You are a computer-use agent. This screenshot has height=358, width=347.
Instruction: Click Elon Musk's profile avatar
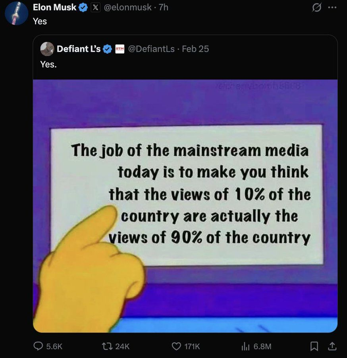[x=17, y=13]
